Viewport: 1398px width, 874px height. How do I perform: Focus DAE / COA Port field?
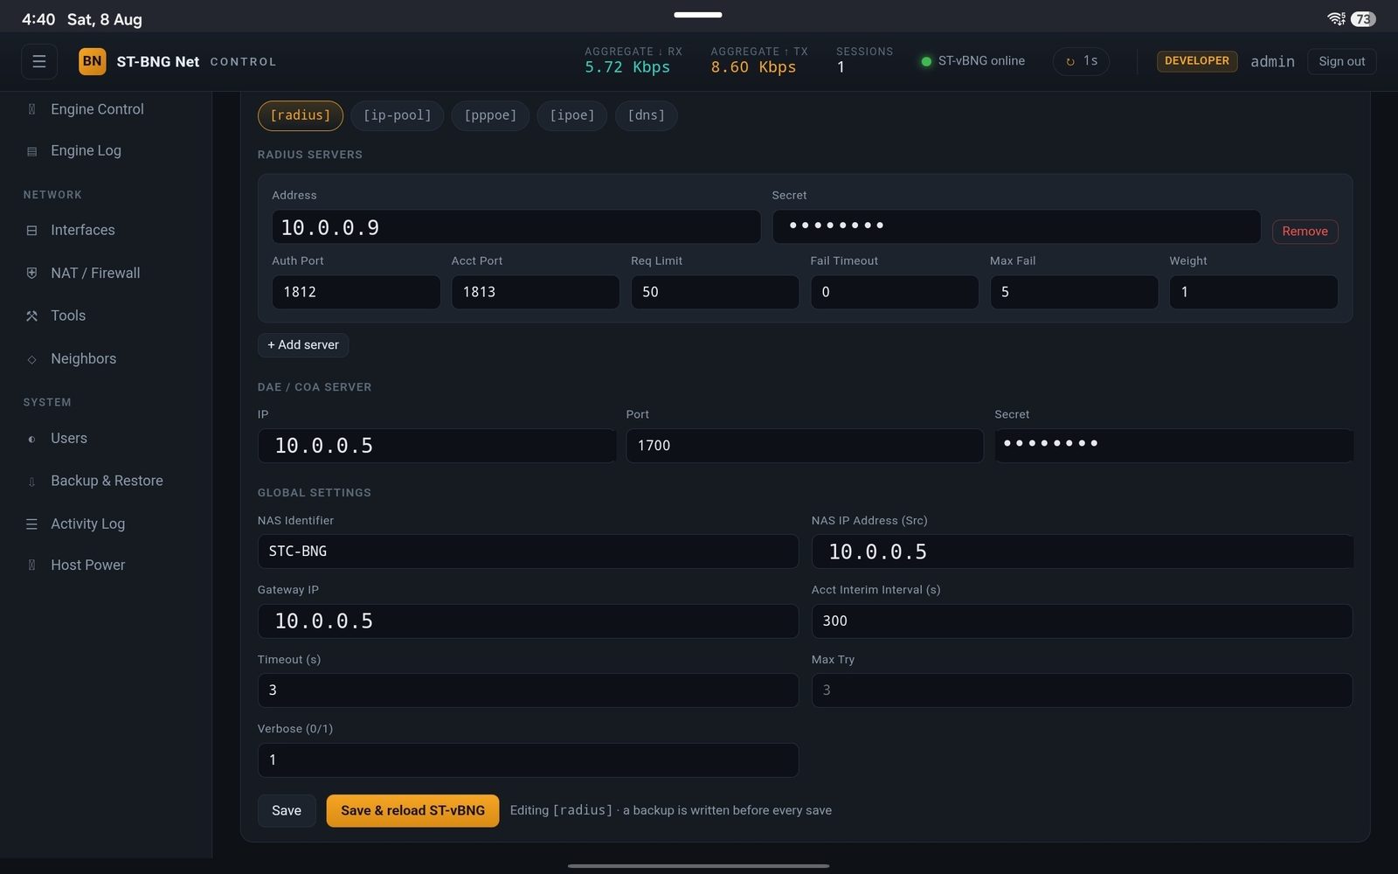pos(805,446)
